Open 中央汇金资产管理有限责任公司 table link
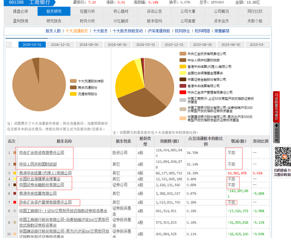The height and width of the screenshot is (243, 291). pyautogui.click(x=45, y=202)
